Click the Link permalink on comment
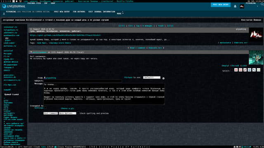This screenshot has height=148, width=264. point(243,66)
